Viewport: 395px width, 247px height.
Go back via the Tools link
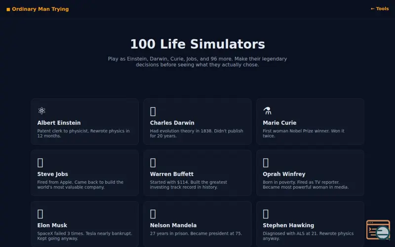380,9
